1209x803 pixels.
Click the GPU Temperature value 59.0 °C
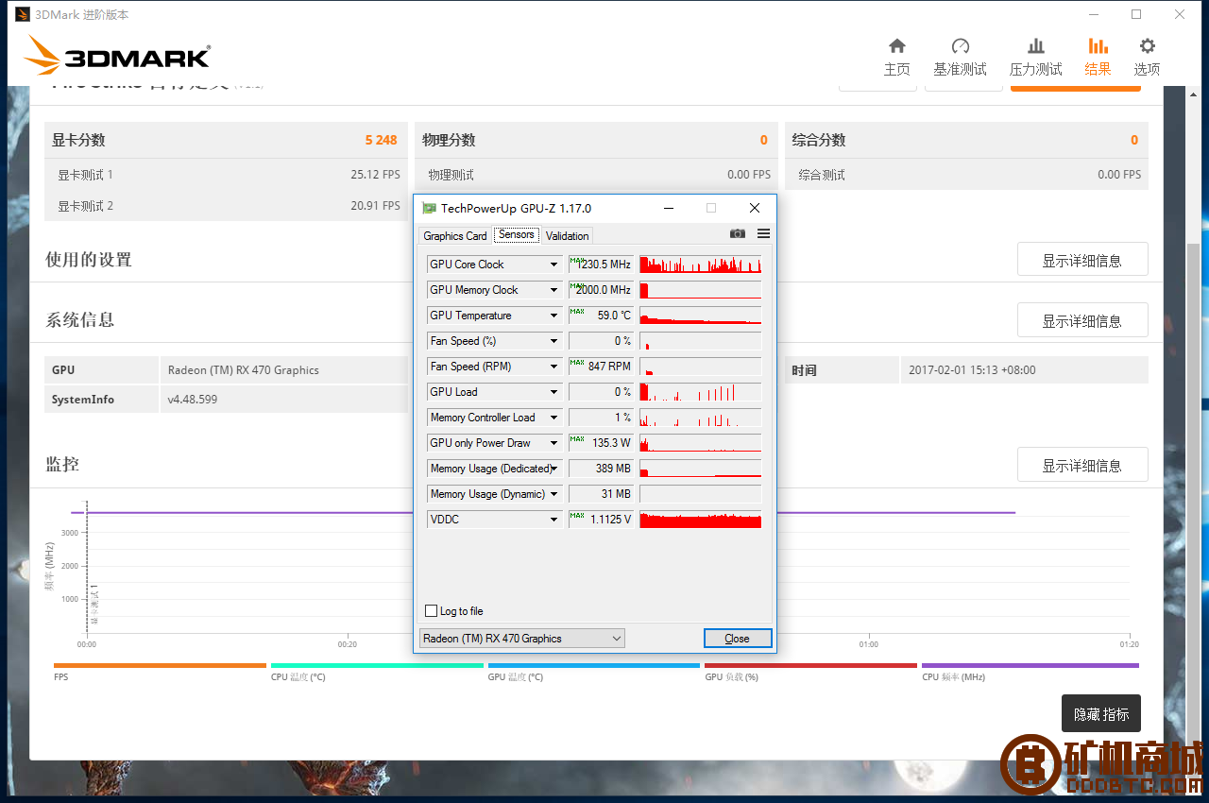coord(601,316)
